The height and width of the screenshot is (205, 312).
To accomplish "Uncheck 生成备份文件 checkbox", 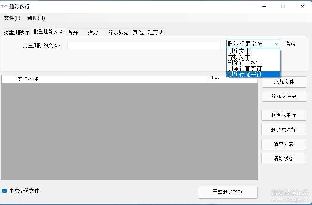I will (x=4, y=191).
